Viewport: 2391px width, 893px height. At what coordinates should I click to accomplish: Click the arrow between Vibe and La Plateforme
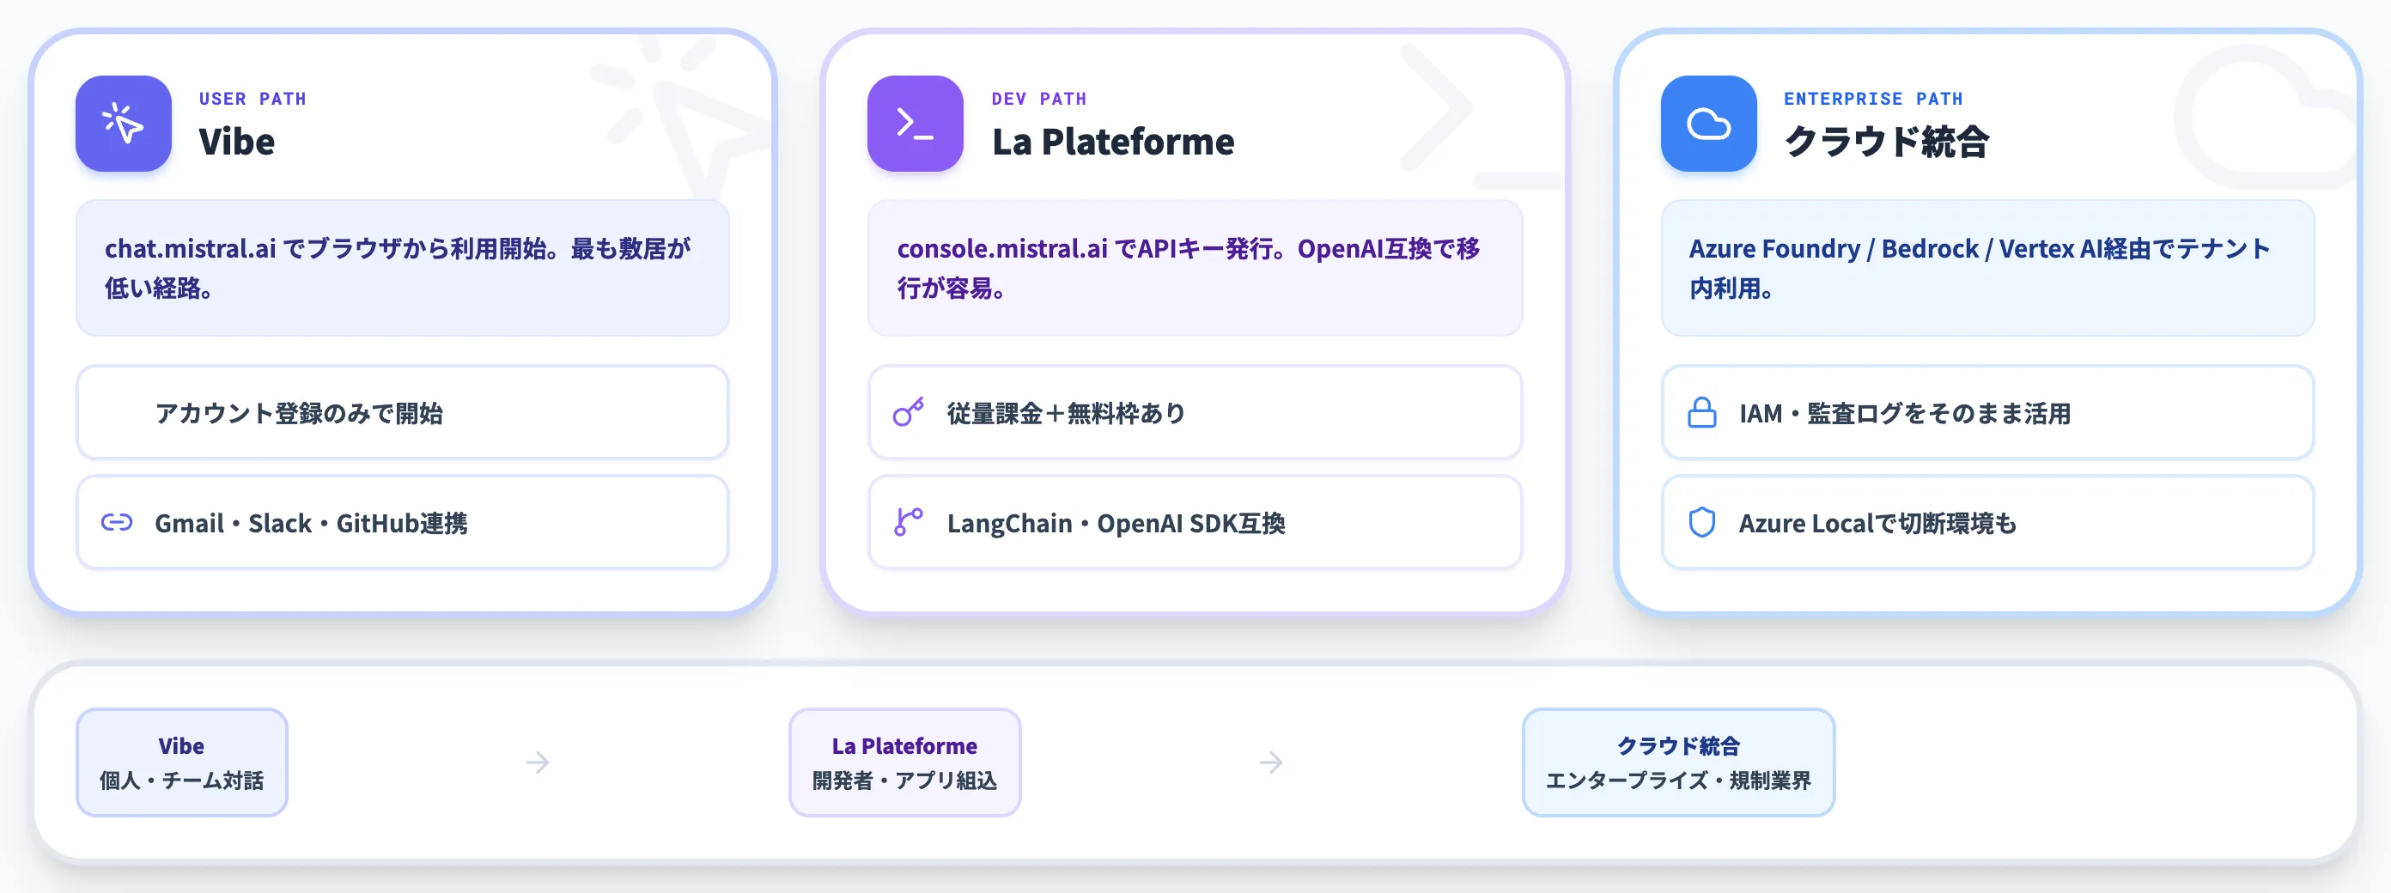click(538, 763)
